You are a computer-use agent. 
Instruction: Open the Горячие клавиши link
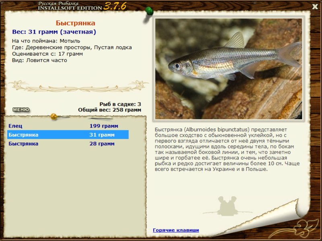(176, 230)
